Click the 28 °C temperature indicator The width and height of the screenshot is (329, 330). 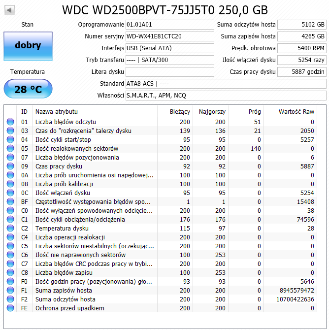click(28, 89)
